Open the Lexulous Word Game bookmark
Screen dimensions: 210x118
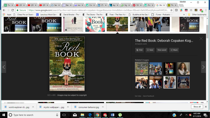(47, 14)
